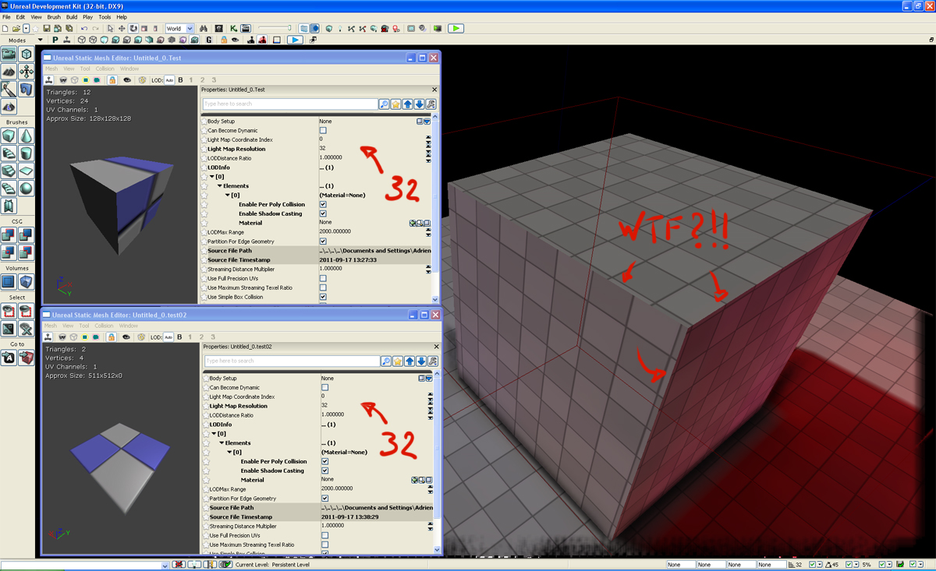Viewport: 936px width, 571px height.
Task: Open Collision menu in Untitled_0.Test editor
Action: 105,69
